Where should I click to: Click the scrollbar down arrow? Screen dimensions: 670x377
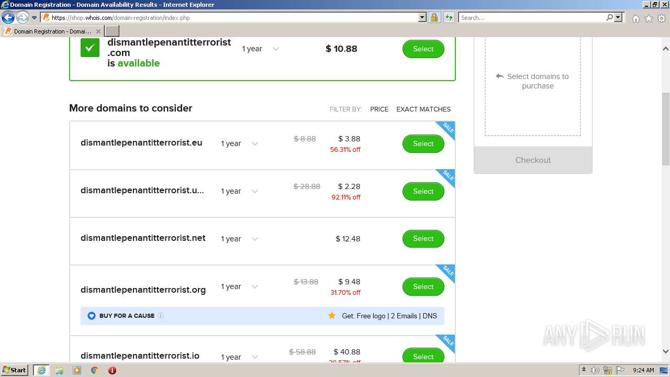point(665,352)
